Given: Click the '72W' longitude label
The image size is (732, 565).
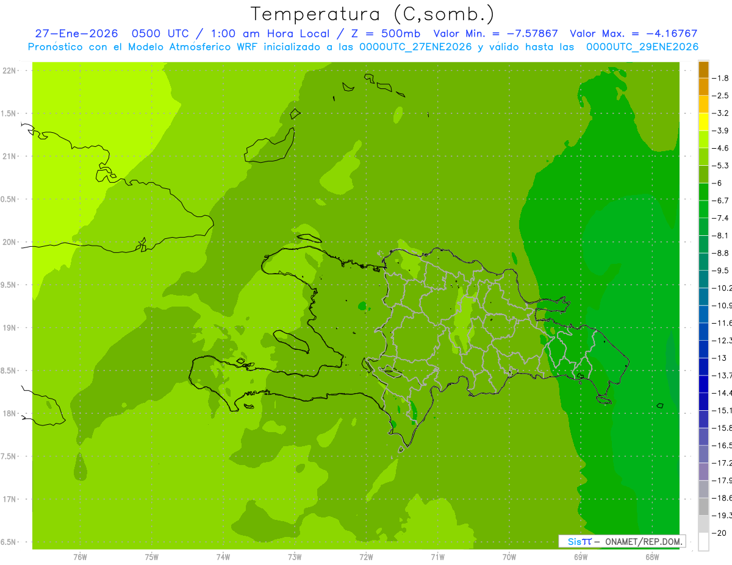Looking at the screenshot, I should [x=366, y=557].
